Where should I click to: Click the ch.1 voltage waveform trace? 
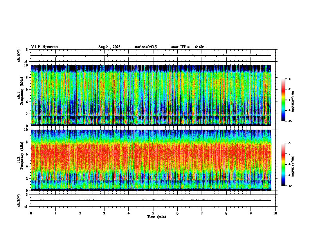(x=151, y=55)
